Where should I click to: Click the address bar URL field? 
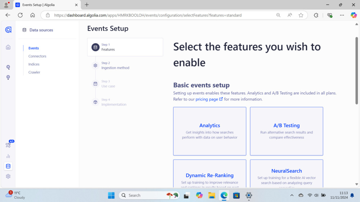tap(148, 15)
